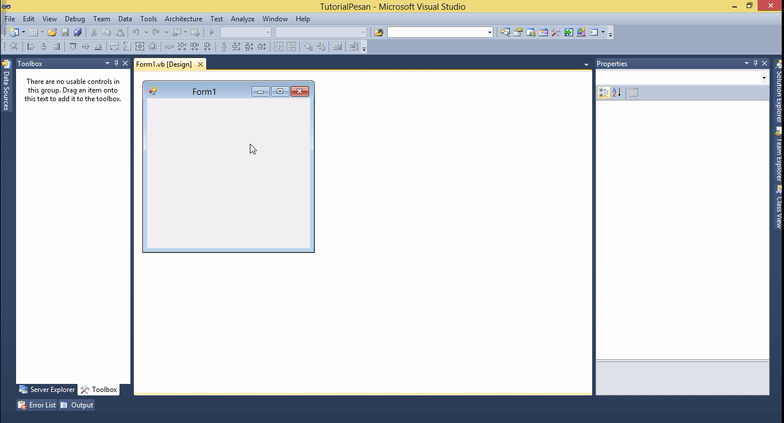
Task: Click the Paste clipboard icon
Action: [x=119, y=32]
